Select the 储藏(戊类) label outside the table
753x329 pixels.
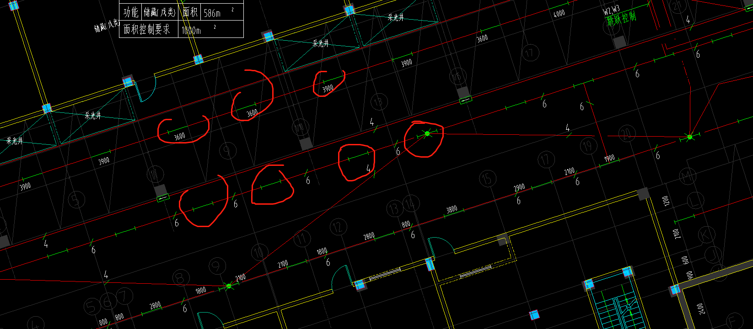106,26
